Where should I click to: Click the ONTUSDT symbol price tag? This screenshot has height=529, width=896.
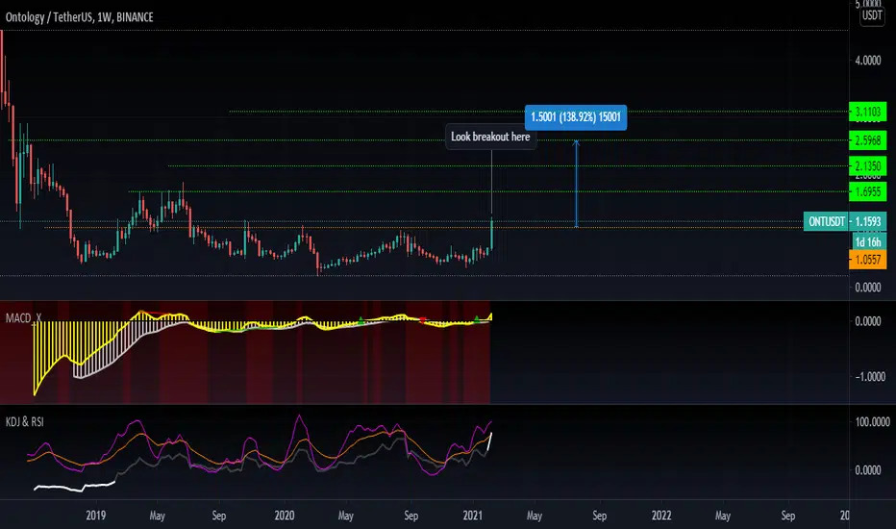pos(826,221)
